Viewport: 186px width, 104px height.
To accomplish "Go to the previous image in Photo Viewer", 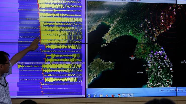I will pos(172,90).
